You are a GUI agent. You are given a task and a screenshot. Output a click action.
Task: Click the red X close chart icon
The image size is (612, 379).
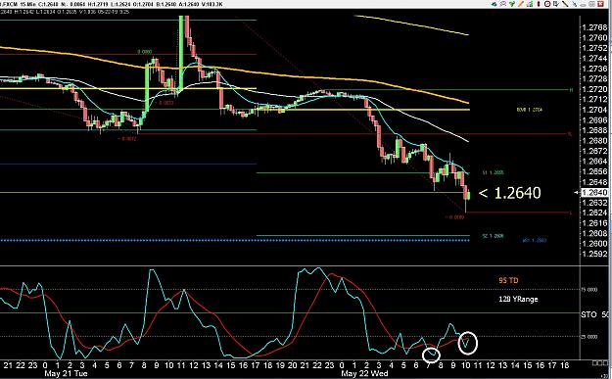click(600, 4)
